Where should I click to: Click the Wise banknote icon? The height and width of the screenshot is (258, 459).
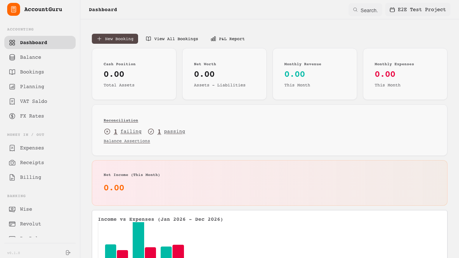pyautogui.click(x=12, y=209)
